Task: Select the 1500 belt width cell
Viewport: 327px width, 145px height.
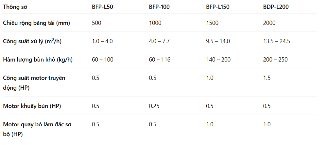Action: tap(212, 23)
